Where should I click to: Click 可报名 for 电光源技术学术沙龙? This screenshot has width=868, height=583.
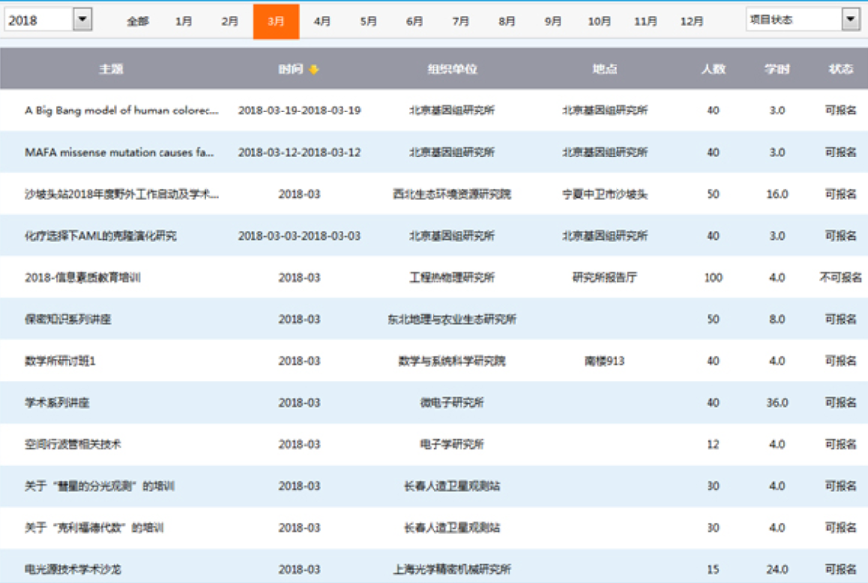pyautogui.click(x=841, y=569)
